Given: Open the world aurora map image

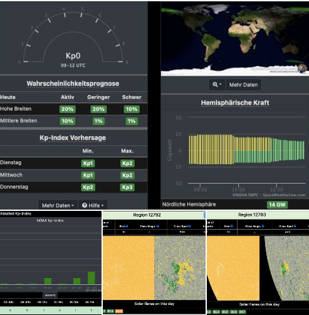Looking at the screenshot, I should coord(235,39).
